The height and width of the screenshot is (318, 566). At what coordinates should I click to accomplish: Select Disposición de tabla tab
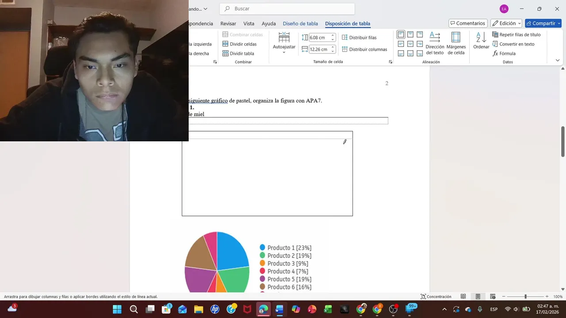[x=348, y=23]
